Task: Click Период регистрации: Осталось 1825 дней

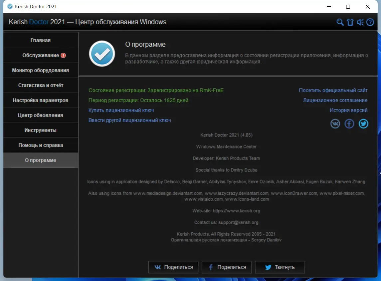Action: (138, 101)
